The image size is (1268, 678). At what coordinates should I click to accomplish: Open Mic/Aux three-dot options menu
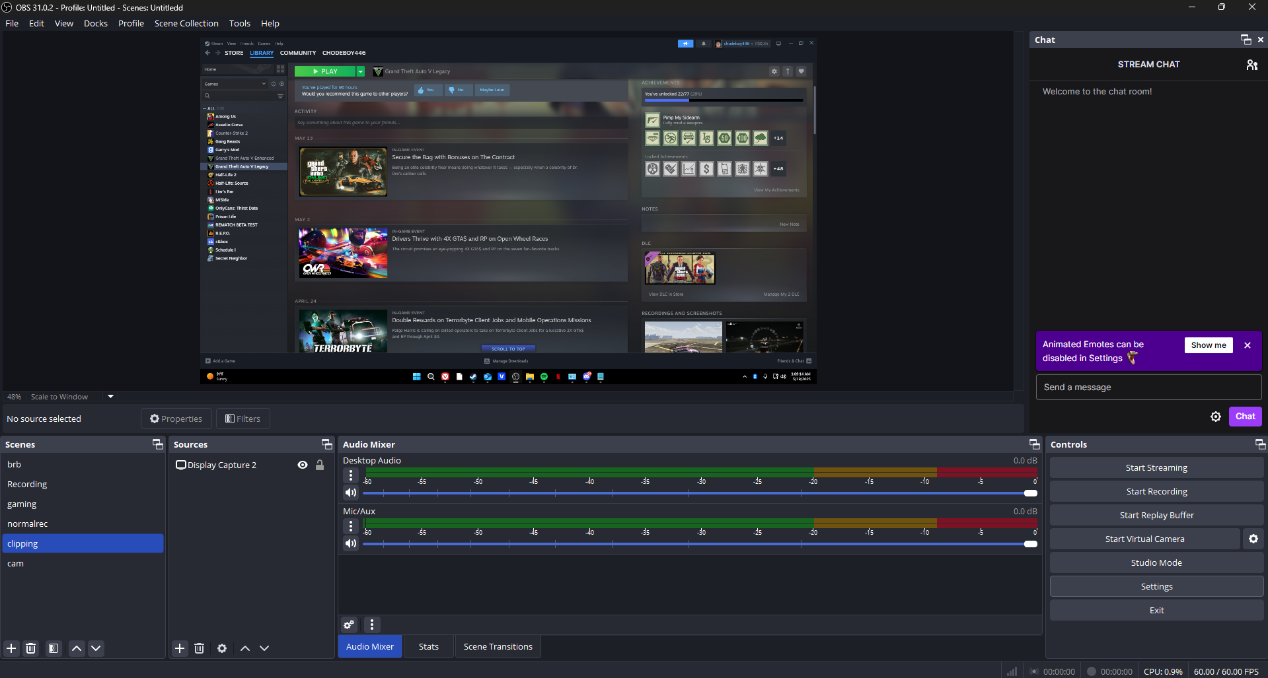tap(351, 526)
